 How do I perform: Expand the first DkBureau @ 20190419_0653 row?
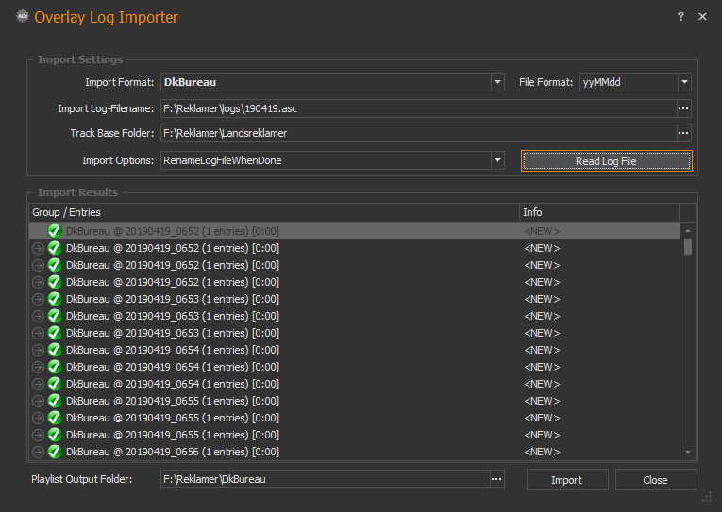[38, 300]
